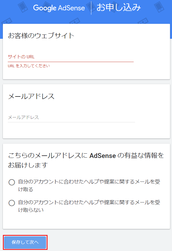Choose to not receive AdSense suggestion emails
Screen dimensions: 172x251
coord(12,203)
